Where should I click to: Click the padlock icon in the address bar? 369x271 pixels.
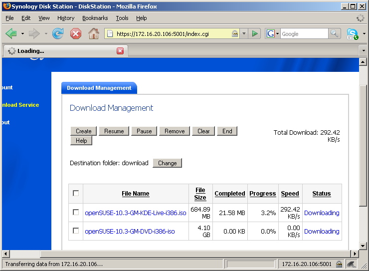click(x=235, y=33)
